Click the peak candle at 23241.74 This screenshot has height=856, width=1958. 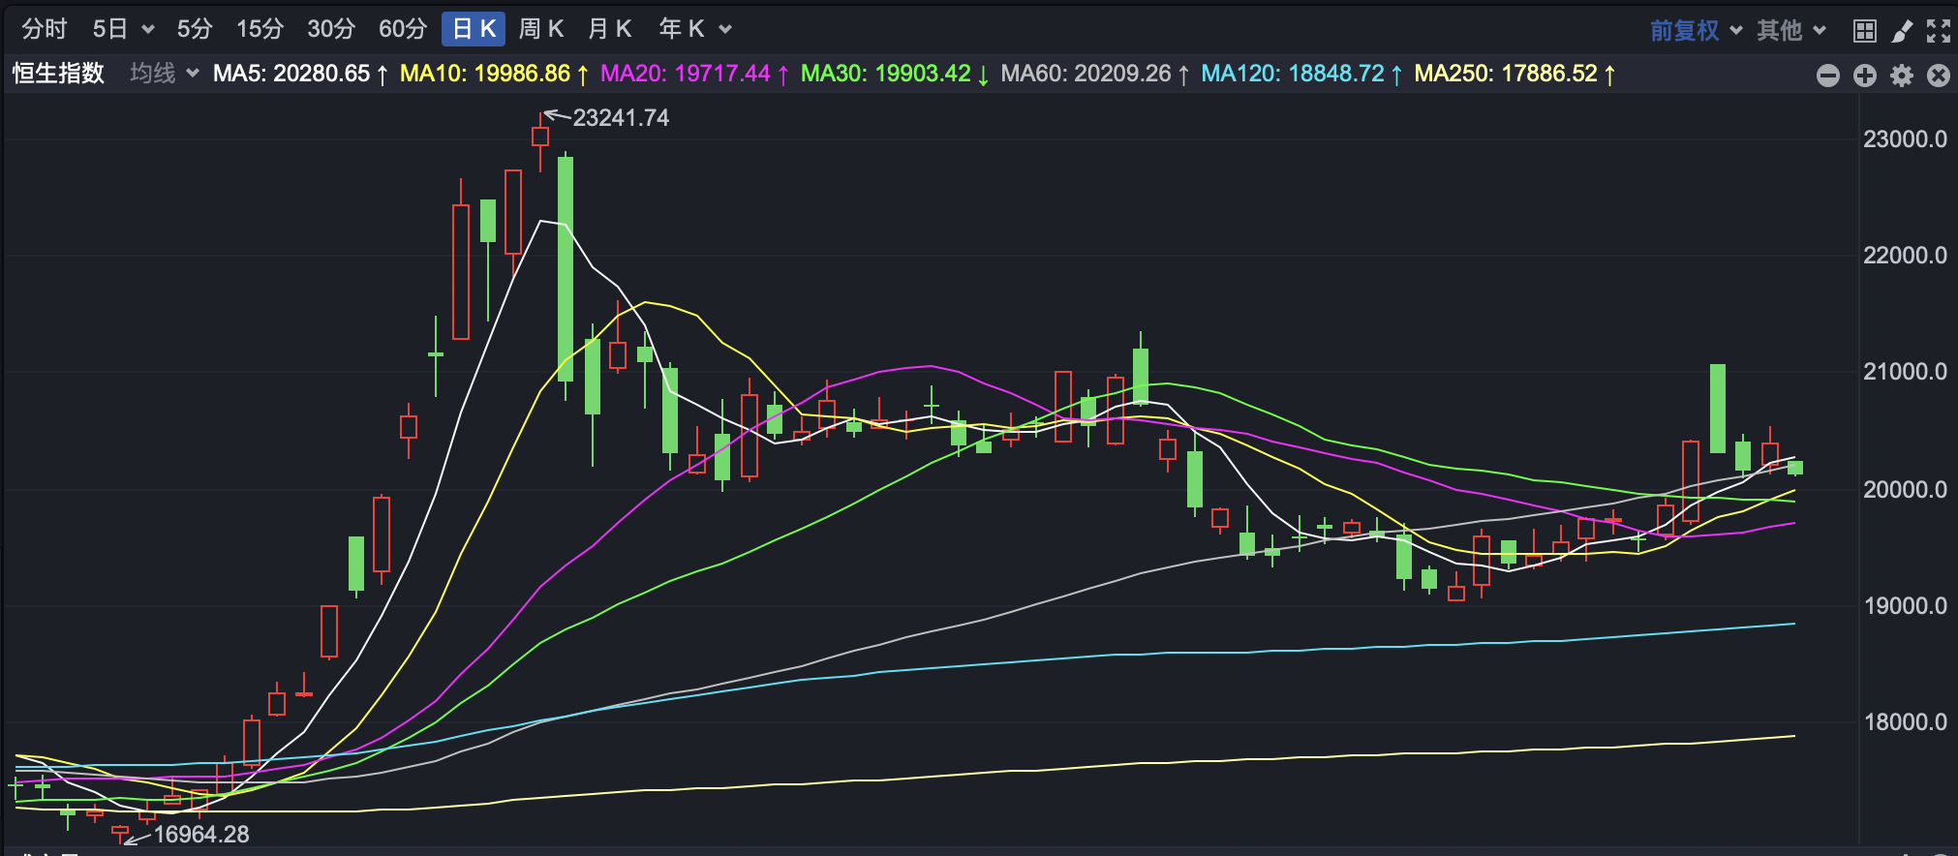pos(540,137)
